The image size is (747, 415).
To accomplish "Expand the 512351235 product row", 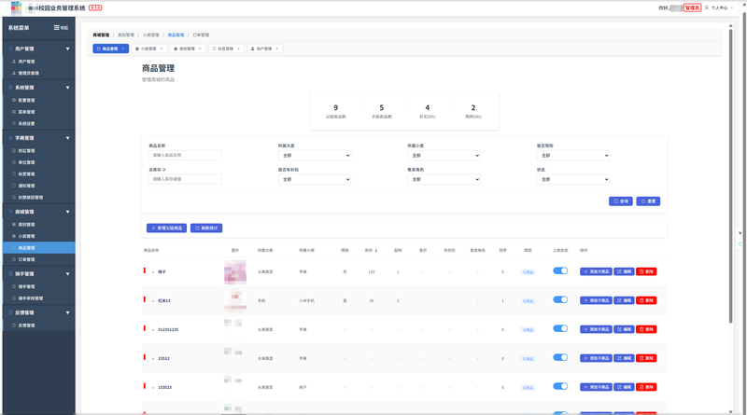I will (x=153, y=330).
